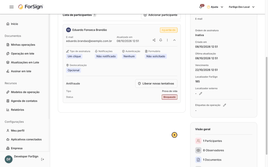
Task: Collapse Eduardo Fonseca Brandão participant card
Action: pos(174,40)
